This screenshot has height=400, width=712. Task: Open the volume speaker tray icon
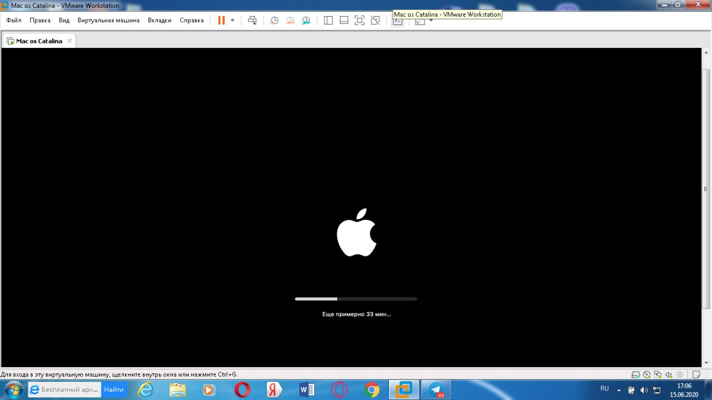644,389
